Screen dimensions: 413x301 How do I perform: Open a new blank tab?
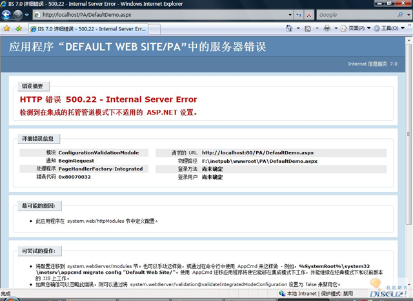point(155,29)
